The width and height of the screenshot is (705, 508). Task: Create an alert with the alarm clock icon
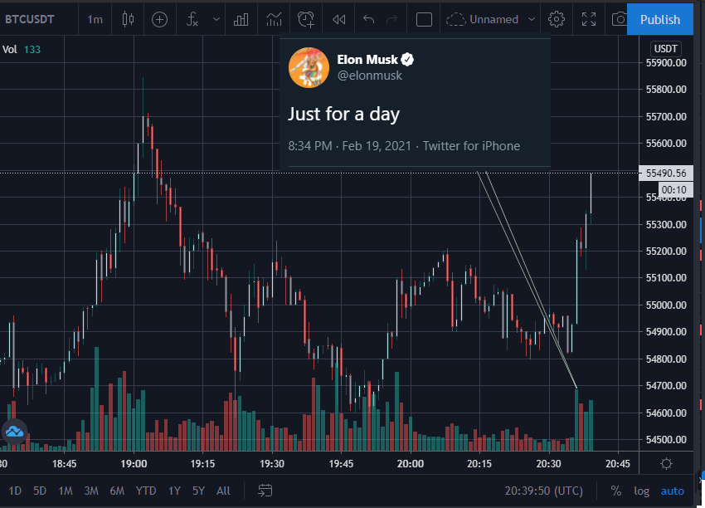(x=306, y=19)
